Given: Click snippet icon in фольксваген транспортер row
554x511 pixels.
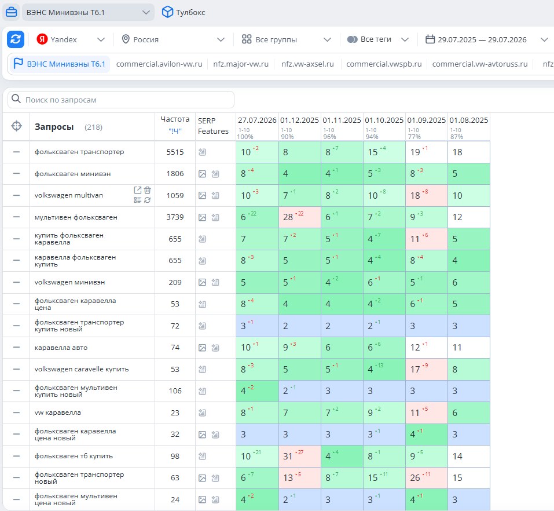Looking at the screenshot, I should click(x=202, y=152).
